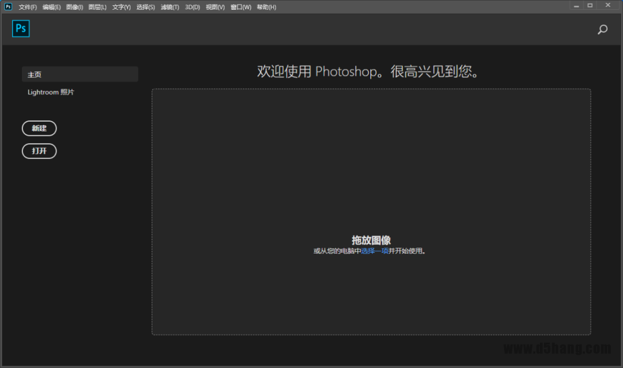Viewport: 623px width, 368px height.
Task: Click the Photoshop home logo icon
Action: 21,29
